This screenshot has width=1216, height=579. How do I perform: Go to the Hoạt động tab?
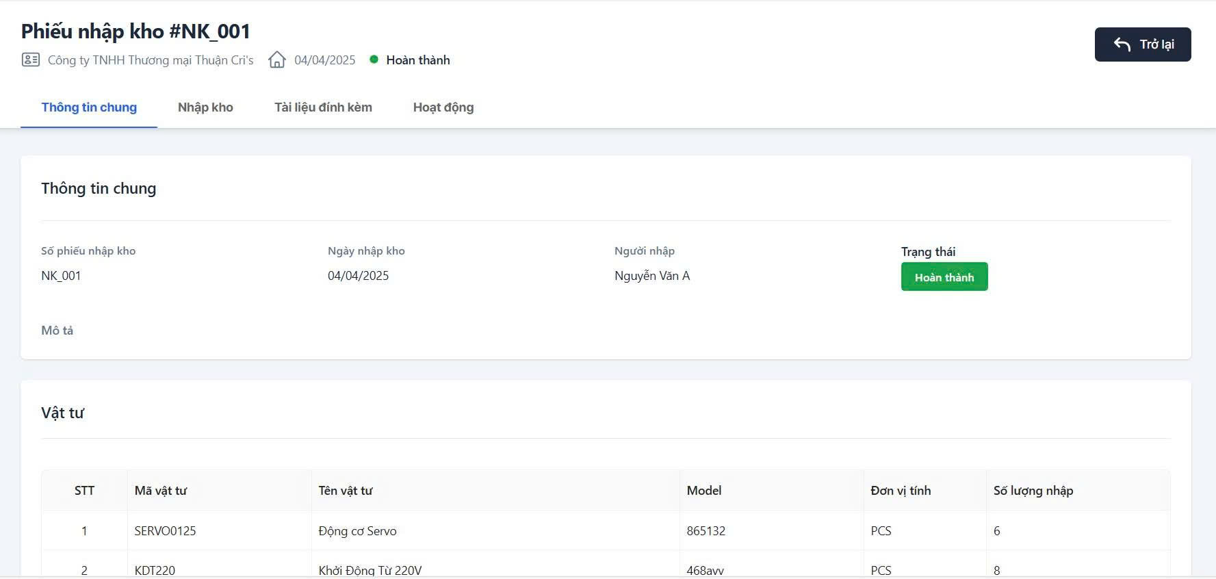coord(443,107)
